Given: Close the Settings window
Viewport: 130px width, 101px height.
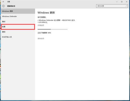Looking at the screenshot, I should pos(127,2).
